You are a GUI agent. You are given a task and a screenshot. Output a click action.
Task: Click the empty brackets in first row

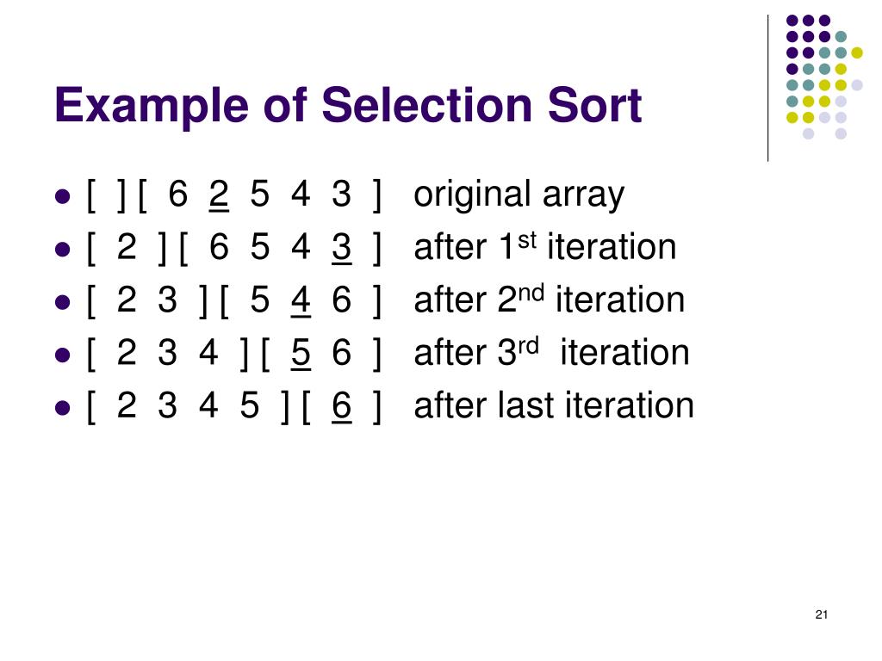[x=106, y=195]
